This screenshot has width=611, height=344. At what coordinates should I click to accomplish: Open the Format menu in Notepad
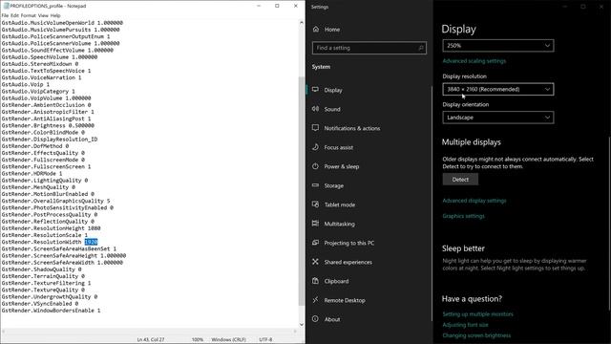pyautogui.click(x=28, y=15)
